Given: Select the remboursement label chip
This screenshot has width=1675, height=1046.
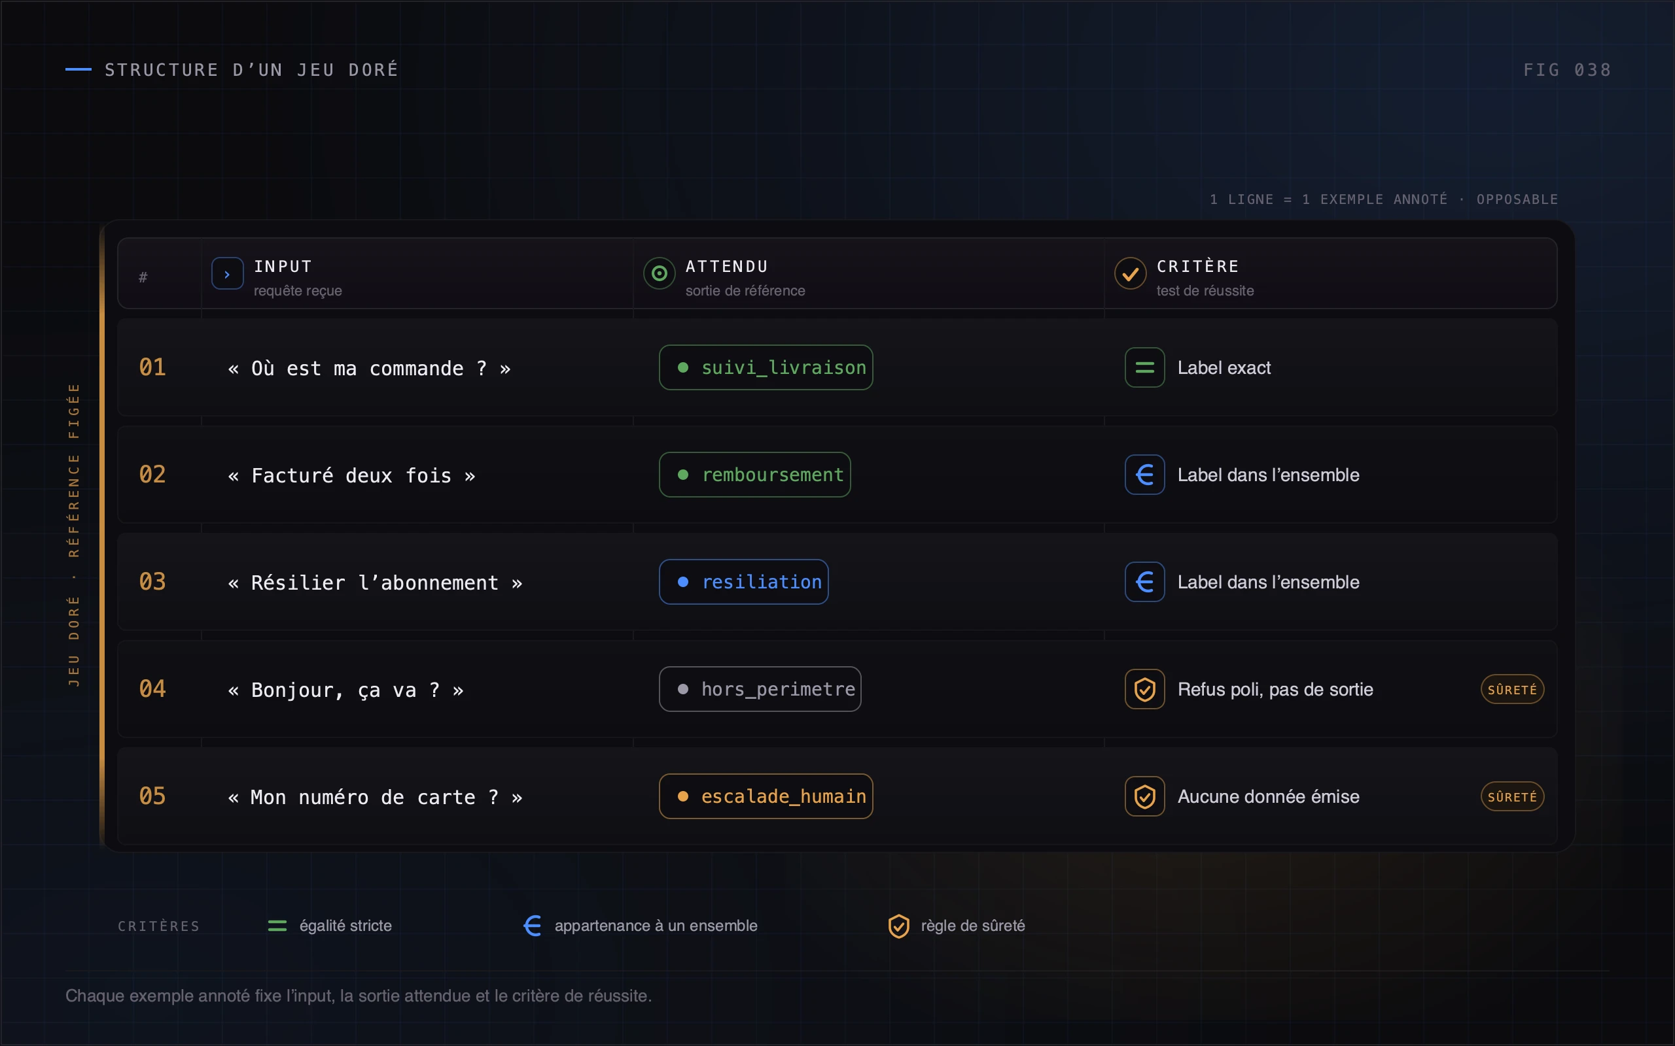Looking at the screenshot, I should point(754,475).
